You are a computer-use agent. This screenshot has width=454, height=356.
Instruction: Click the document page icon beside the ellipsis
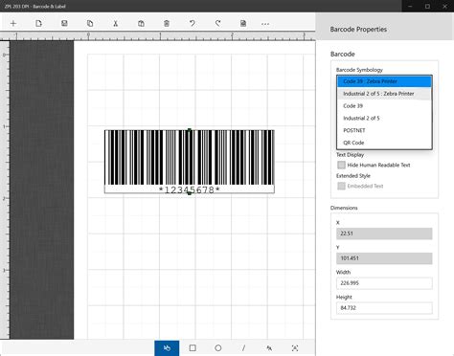pyautogui.click(x=243, y=23)
